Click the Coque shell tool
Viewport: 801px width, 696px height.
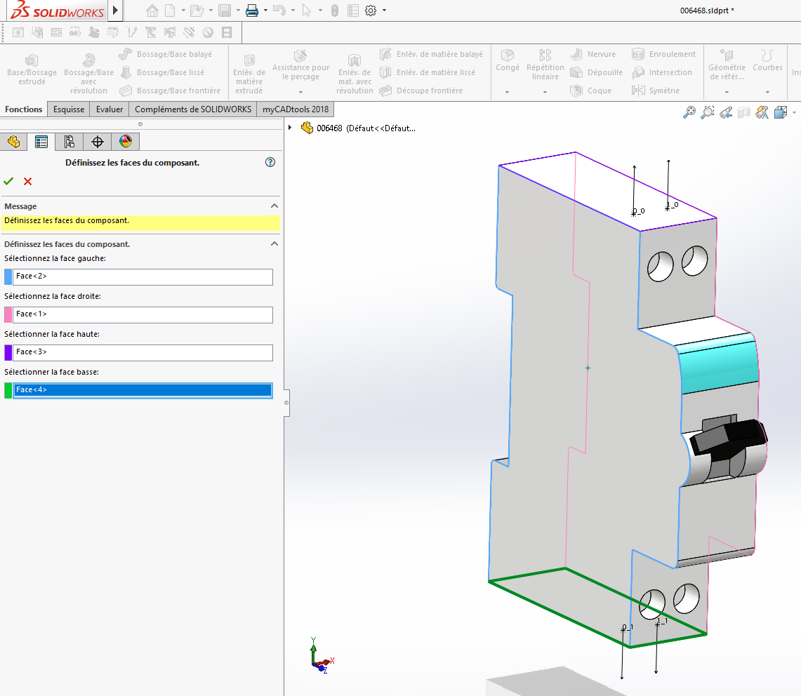591,91
